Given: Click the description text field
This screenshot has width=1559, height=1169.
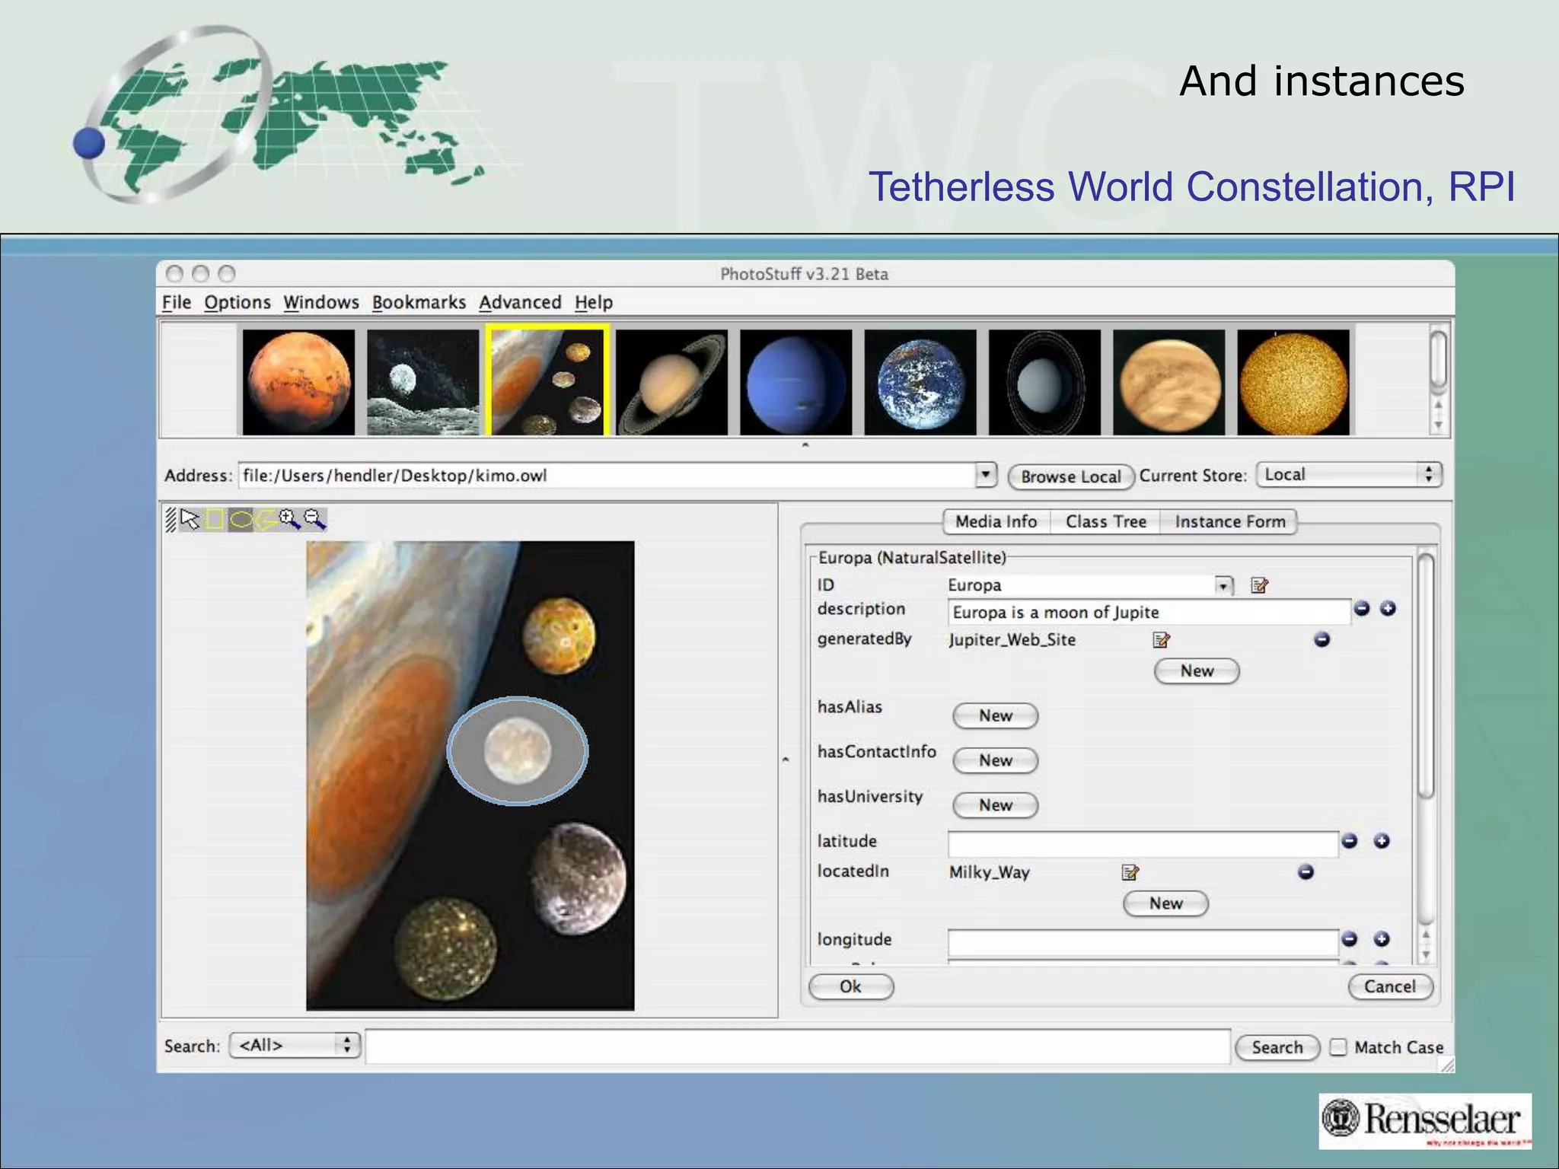Looking at the screenshot, I should tap(1149, 612).
